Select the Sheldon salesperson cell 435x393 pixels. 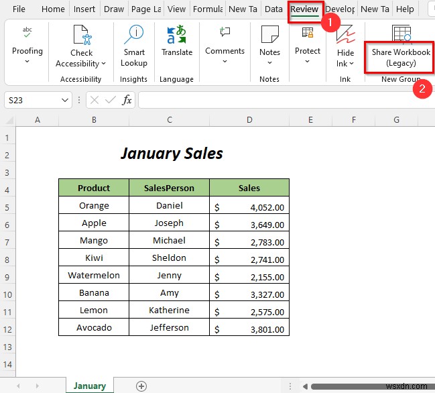169,258
